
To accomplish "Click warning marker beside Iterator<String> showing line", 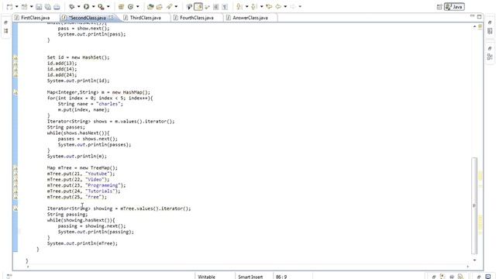I will tap(15, 208).
